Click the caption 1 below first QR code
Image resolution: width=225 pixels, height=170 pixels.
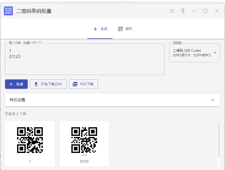pyautogui.click(x=30, y=161)
